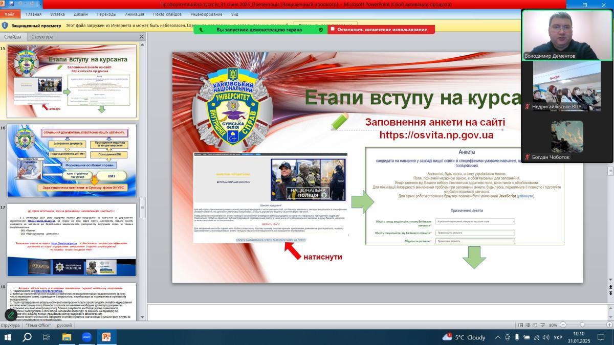614x345 pixels.
Task: Open the Переходы ribbon tab
Action: (106, 14)
